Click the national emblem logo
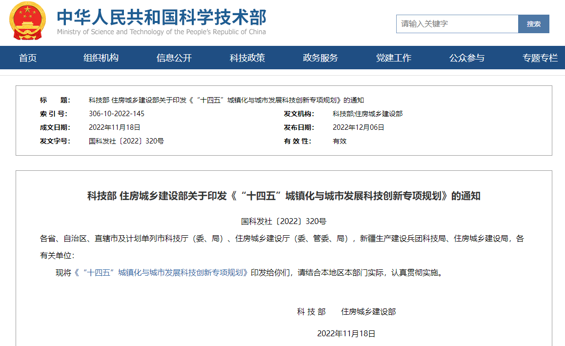 [x=27, y=20]
